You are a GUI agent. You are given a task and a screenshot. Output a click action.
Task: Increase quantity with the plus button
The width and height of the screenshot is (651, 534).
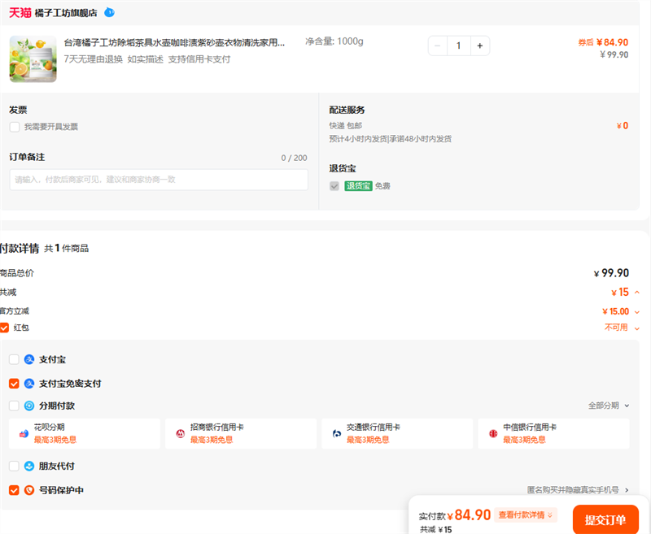pos(479,46)
